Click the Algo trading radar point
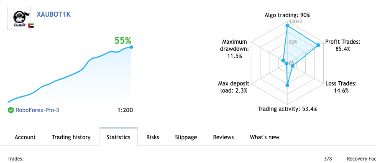The width and height of the screenshot is (376, 163). pos(287,25)
